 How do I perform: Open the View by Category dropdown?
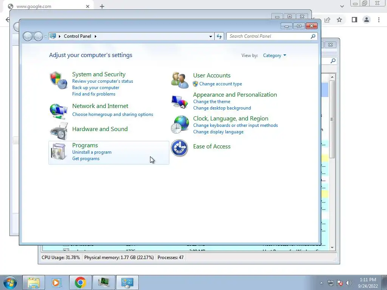tap(274, 56)
